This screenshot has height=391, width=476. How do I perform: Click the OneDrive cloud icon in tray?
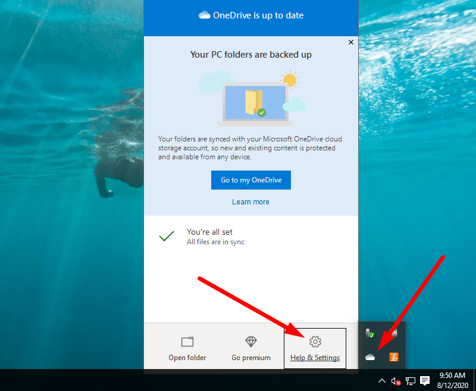[370, 357]
